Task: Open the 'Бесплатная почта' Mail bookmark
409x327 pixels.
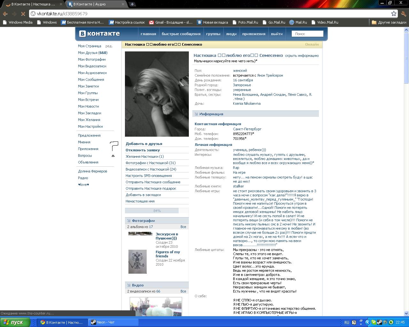Action: coord(82,22)
